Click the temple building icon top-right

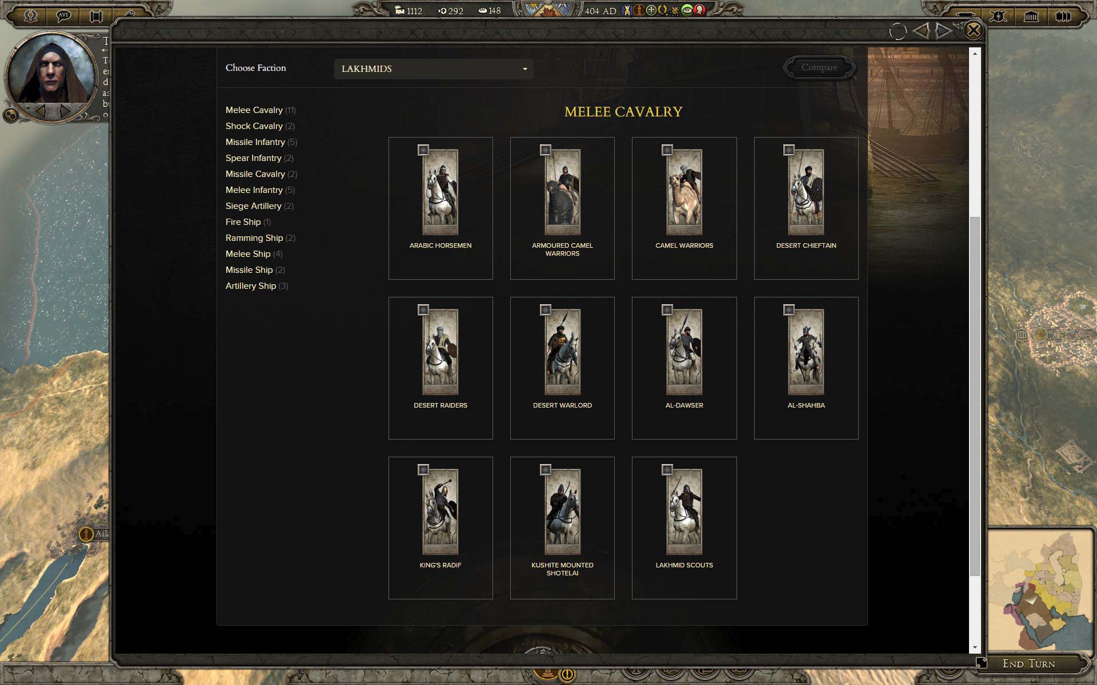point(1031,16)
